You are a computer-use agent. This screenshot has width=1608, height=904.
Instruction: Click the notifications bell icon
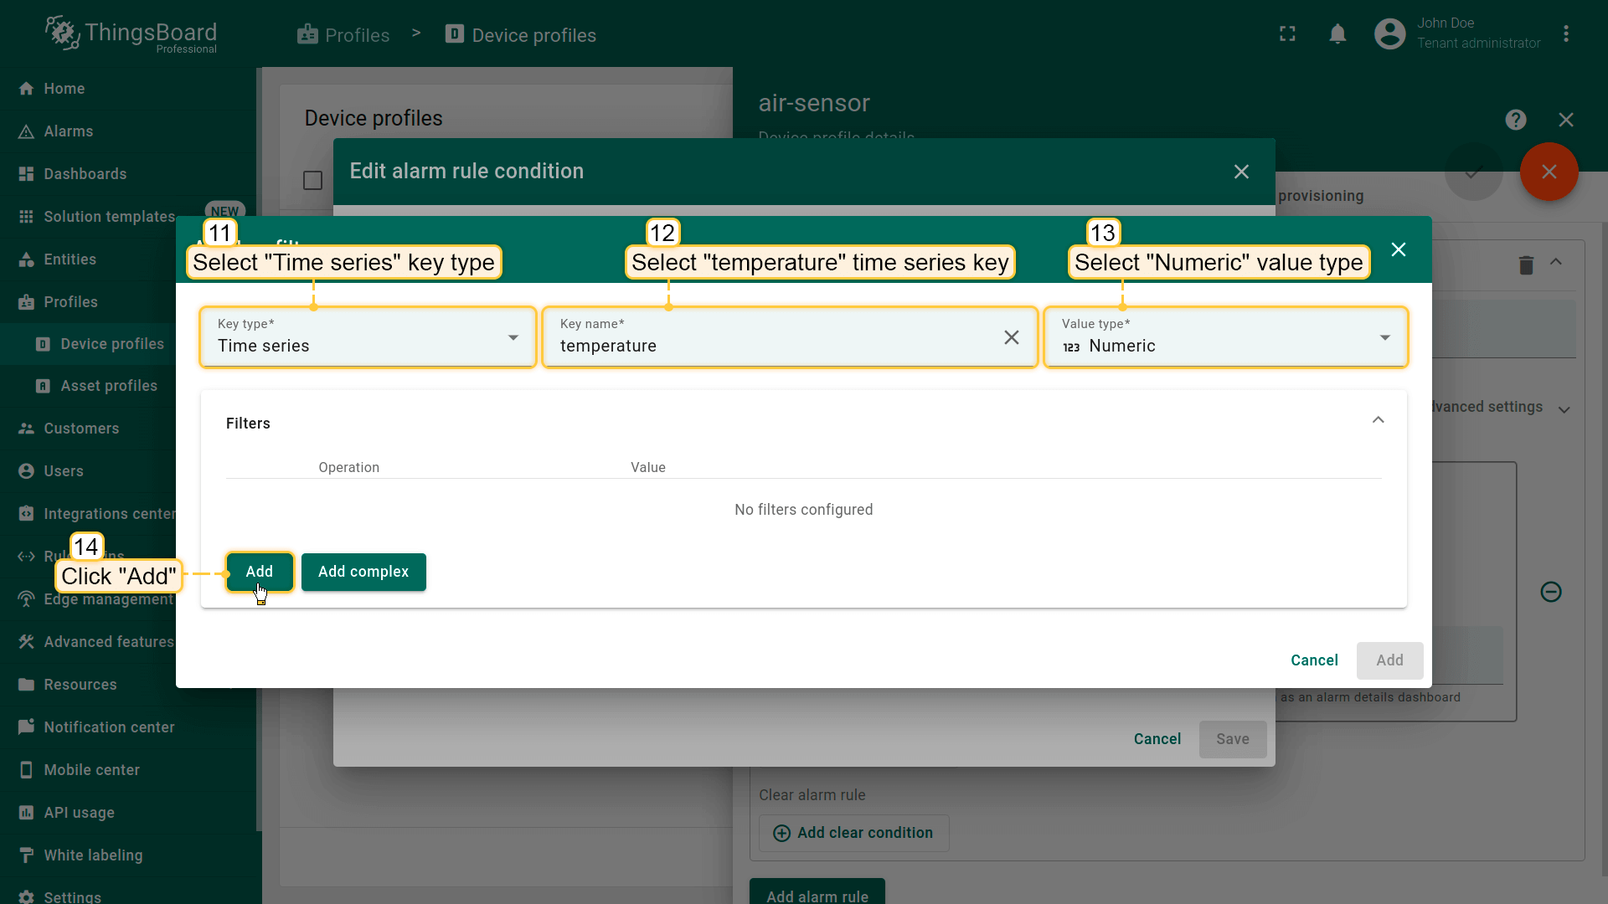pos(1337,34)
